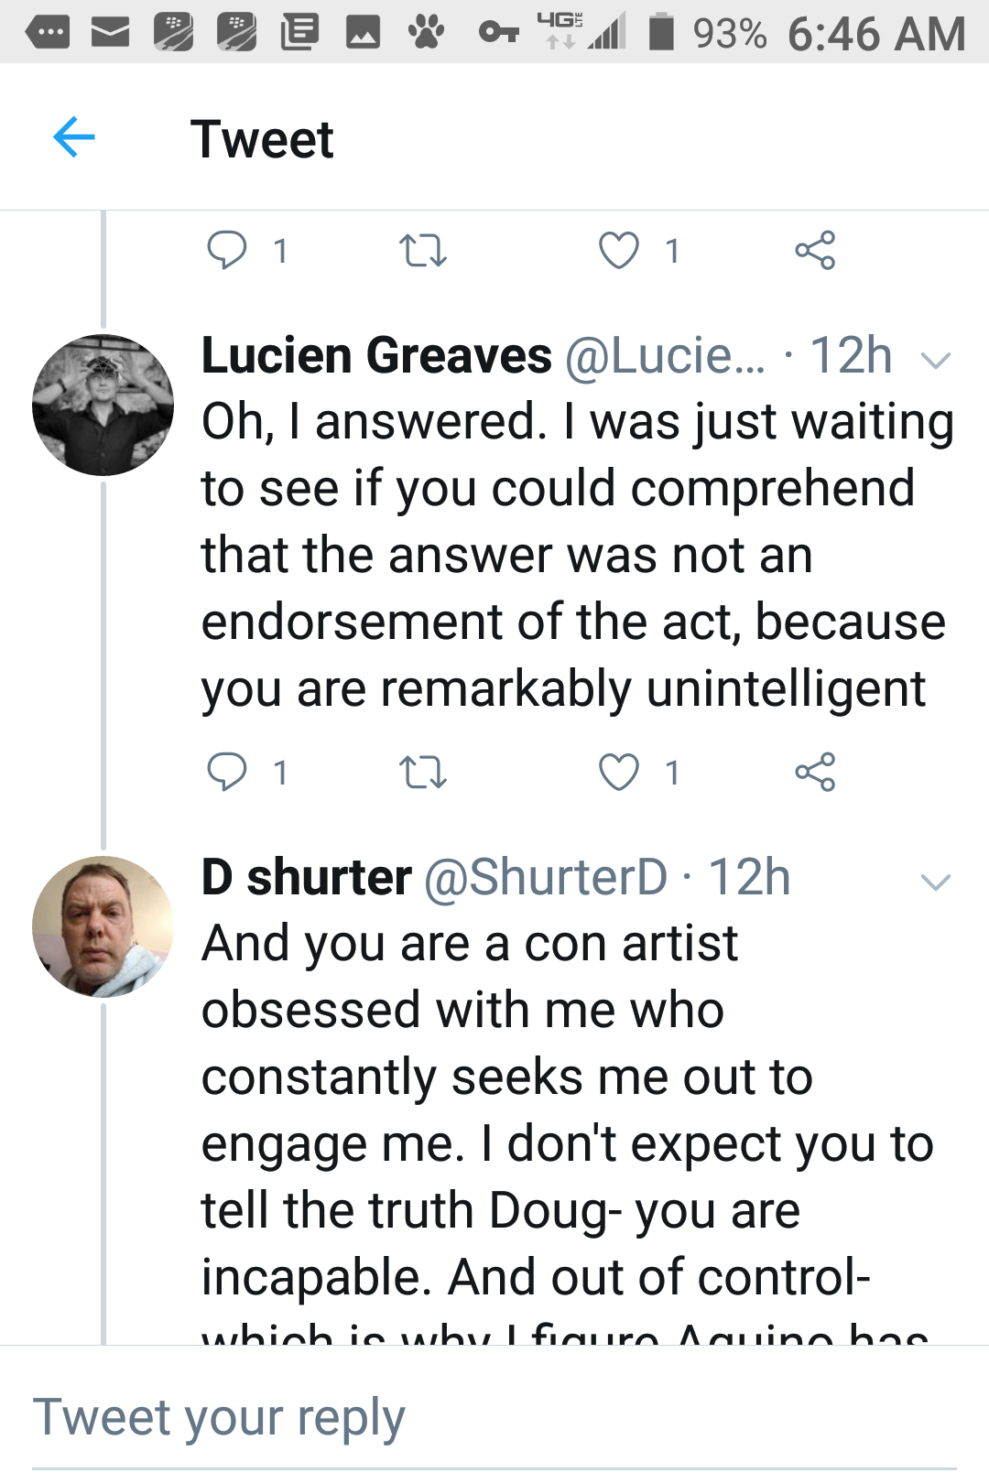Open options chevron on Lucien Greaves' tweet
Viewport: 989px width, 1483px height.
[936, 360]
